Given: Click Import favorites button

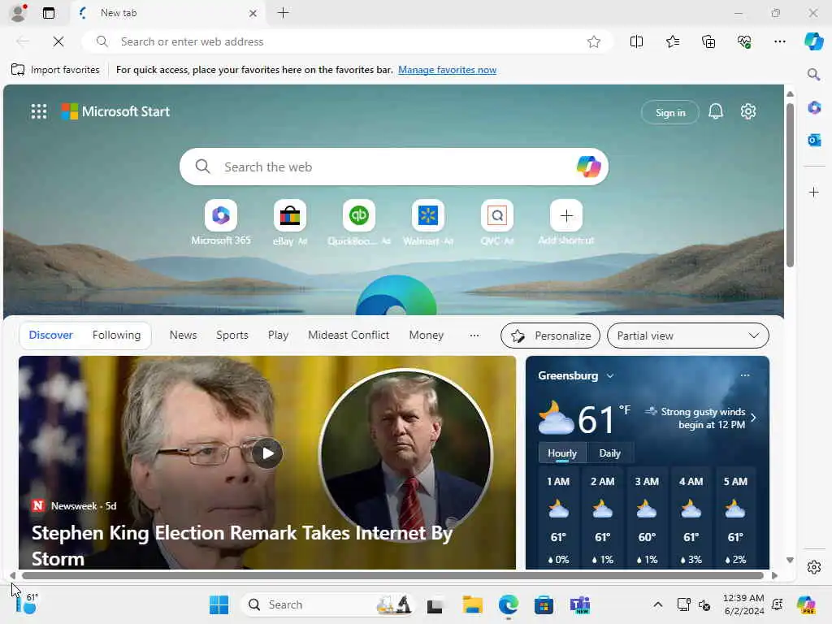Looking at the screenshot, I should click(55, 70).
